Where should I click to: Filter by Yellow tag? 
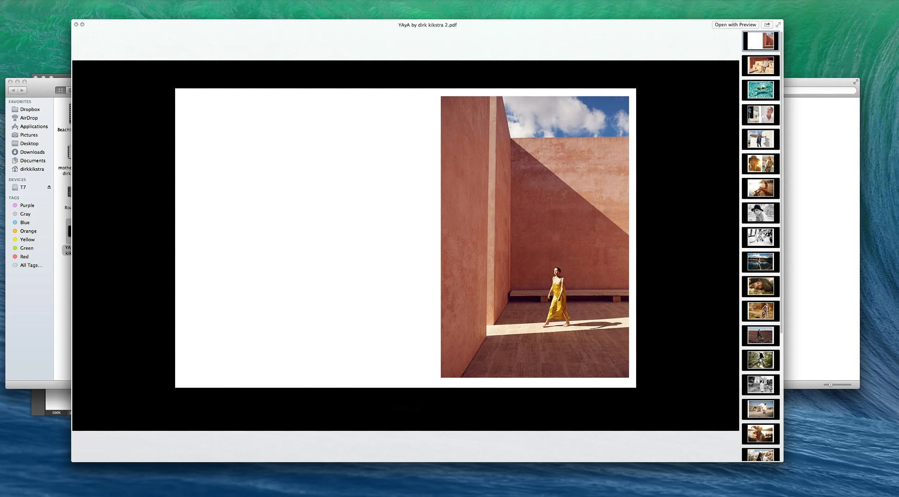coord(27,240)
